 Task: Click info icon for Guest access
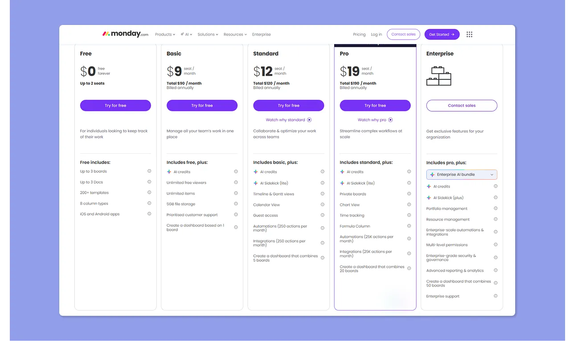[322, 215]
